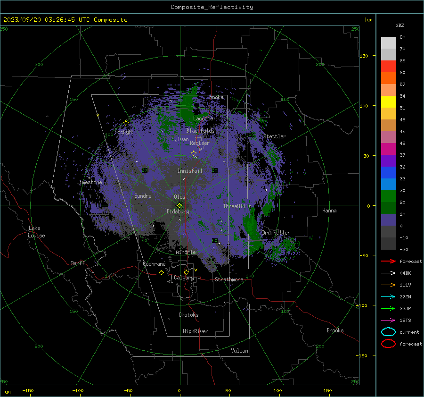
Task: Click the cyan current ellipse icon
Action: (388, 332)
